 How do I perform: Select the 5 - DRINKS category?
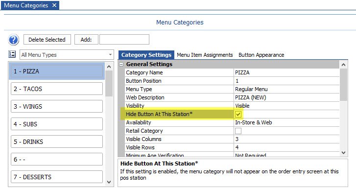pyautogui.click(x=57, y=141)
